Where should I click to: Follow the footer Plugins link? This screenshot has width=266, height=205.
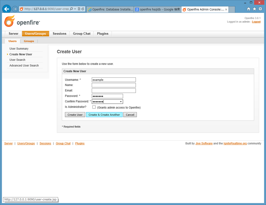pos(80,144)
